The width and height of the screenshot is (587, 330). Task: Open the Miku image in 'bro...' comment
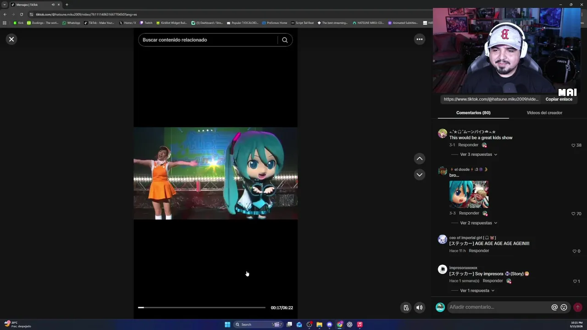469,194
